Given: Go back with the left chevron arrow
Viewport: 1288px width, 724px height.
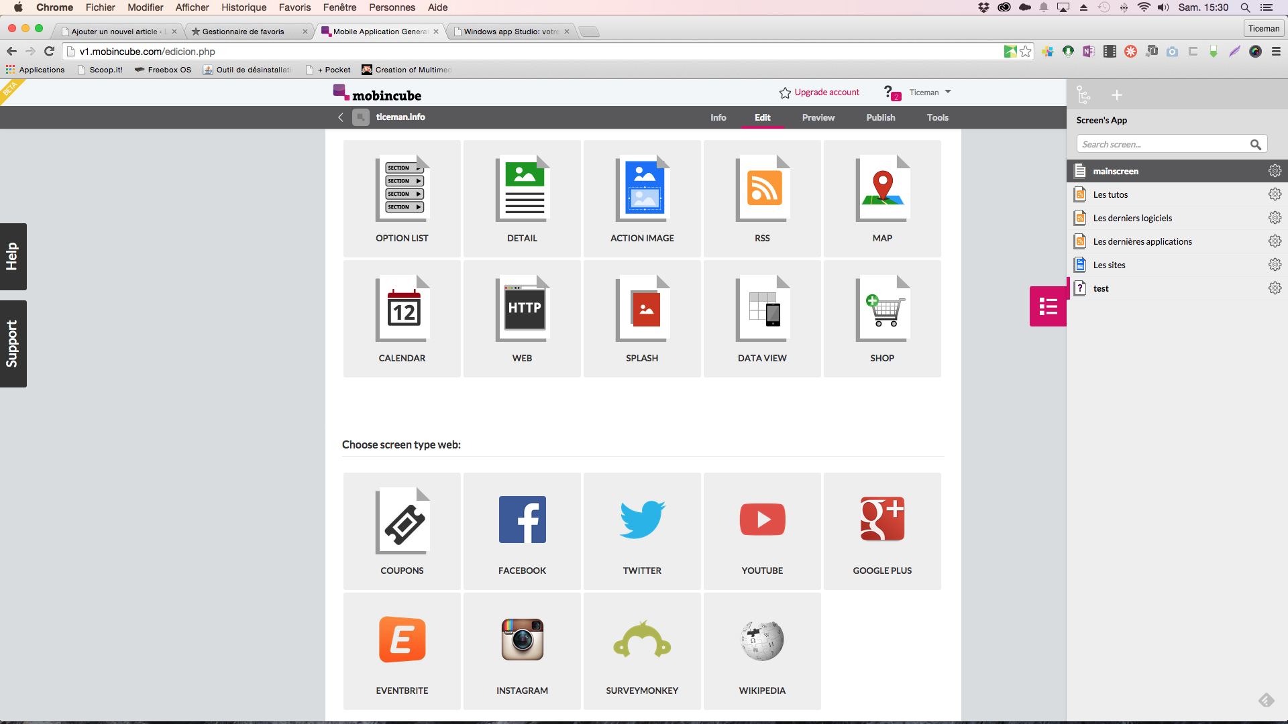Looking at the screenshot, I should (x=341, y=117).
